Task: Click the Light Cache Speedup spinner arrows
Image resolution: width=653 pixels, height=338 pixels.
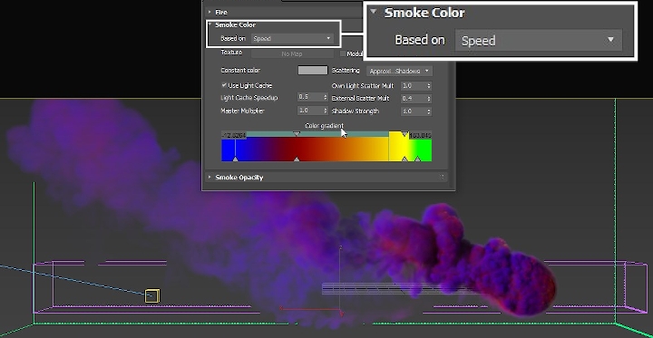Action: 326,97
